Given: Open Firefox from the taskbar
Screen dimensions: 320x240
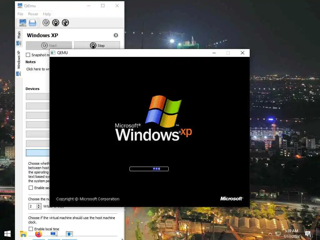Looking at the screenshot, I should click(38, 234).
